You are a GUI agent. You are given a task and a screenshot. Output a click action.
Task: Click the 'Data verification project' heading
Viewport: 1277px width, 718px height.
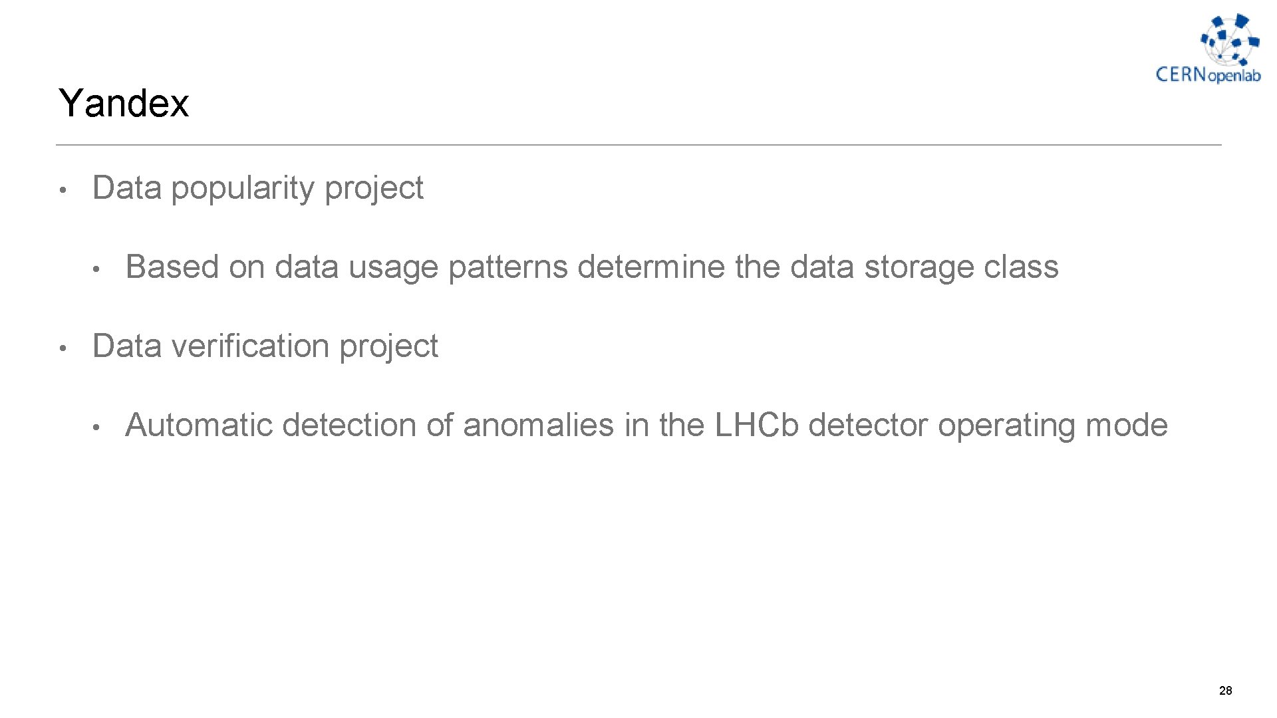(x=265, y=346)
